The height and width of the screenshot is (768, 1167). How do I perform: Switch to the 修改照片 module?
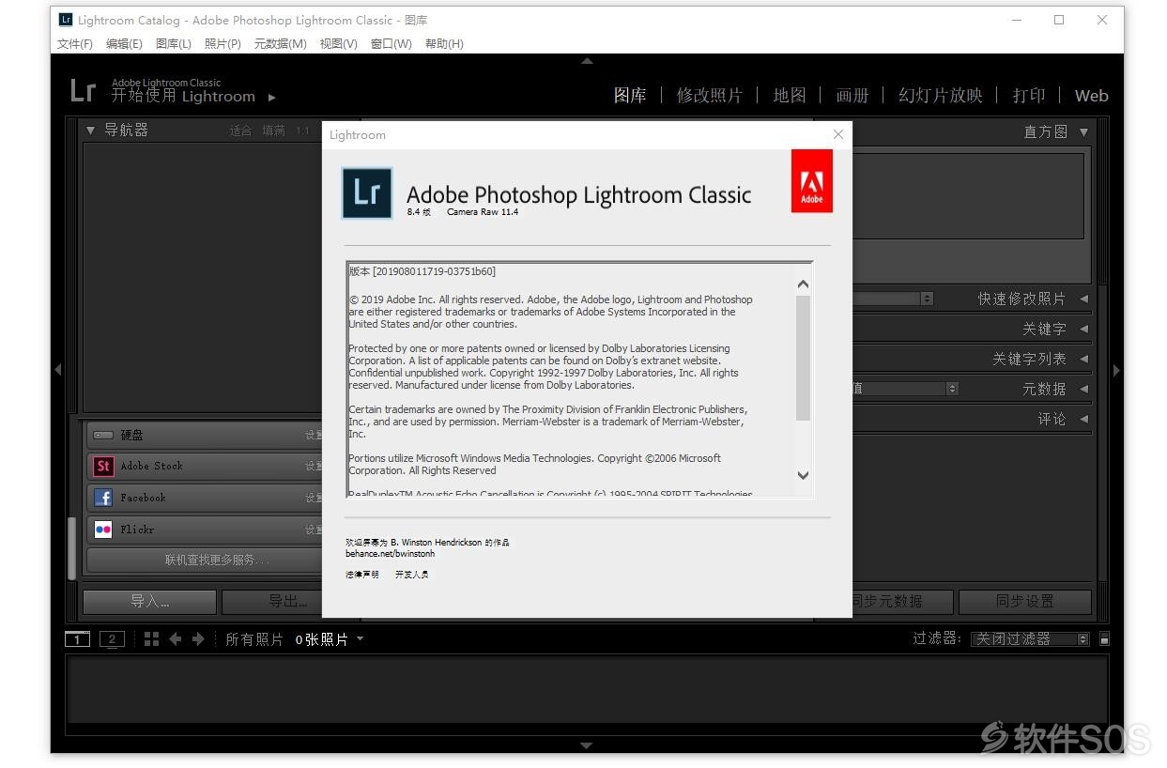click(710, 96)
